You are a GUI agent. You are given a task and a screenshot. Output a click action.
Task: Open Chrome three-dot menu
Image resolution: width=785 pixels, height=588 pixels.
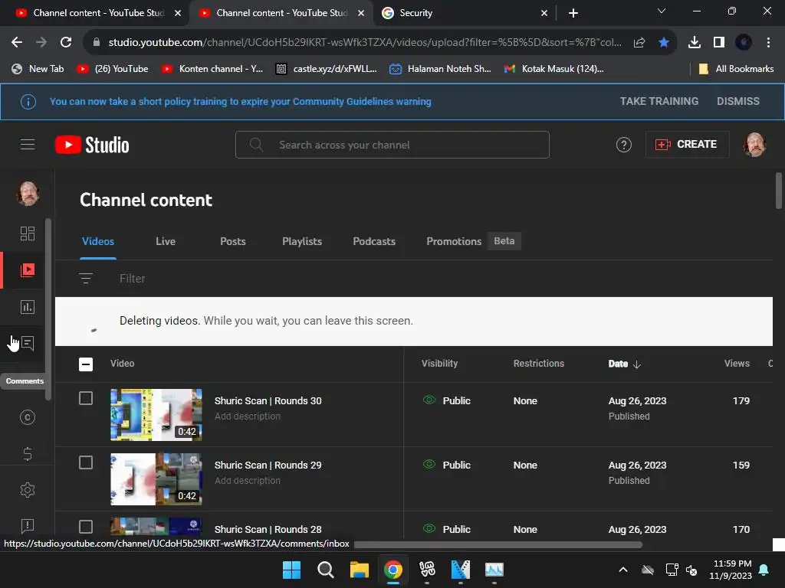coord(768,43)
